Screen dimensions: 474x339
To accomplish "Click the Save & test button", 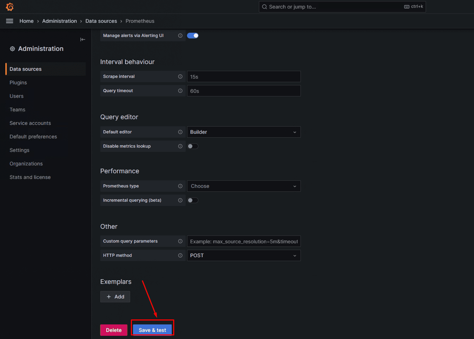I will (x=152, y=330).
